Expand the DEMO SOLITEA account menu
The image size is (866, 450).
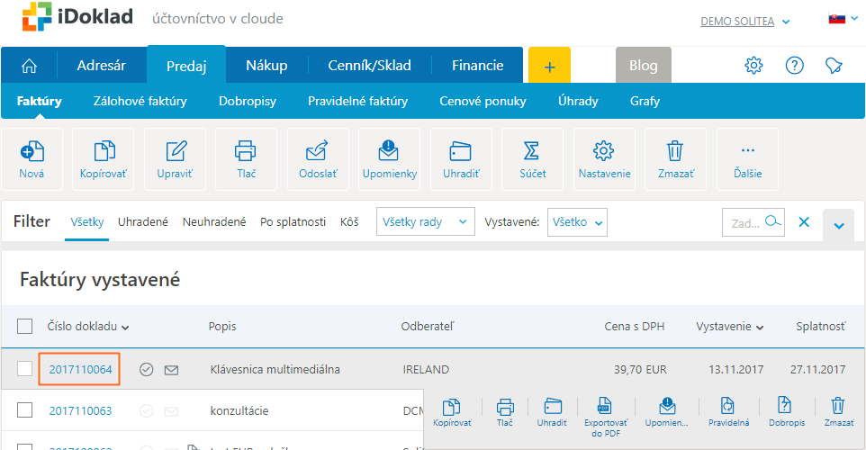pos(744,22)
